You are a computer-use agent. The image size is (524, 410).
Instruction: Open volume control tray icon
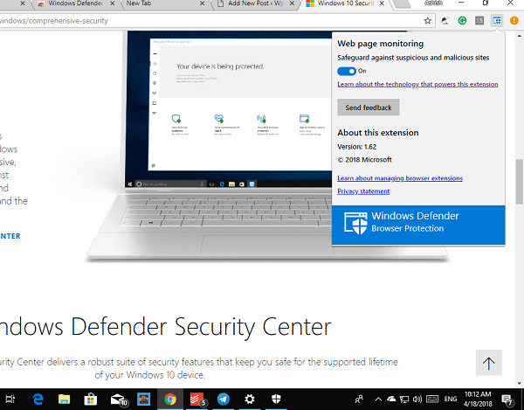coord(417,399)
